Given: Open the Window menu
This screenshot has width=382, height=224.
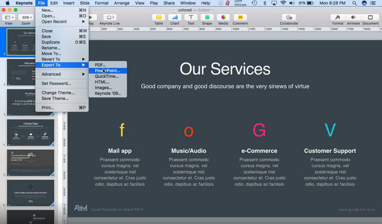Looking at the screenshot, I should pos(187,3).
